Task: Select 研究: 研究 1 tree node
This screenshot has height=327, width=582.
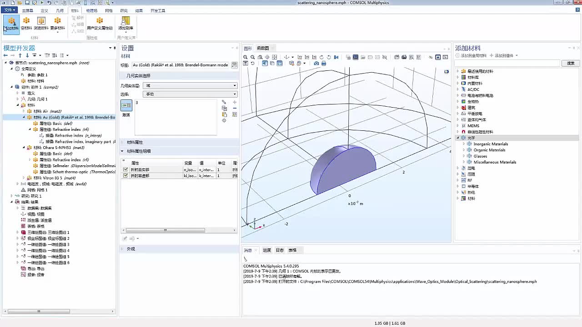Action: (x=31, y=196)
